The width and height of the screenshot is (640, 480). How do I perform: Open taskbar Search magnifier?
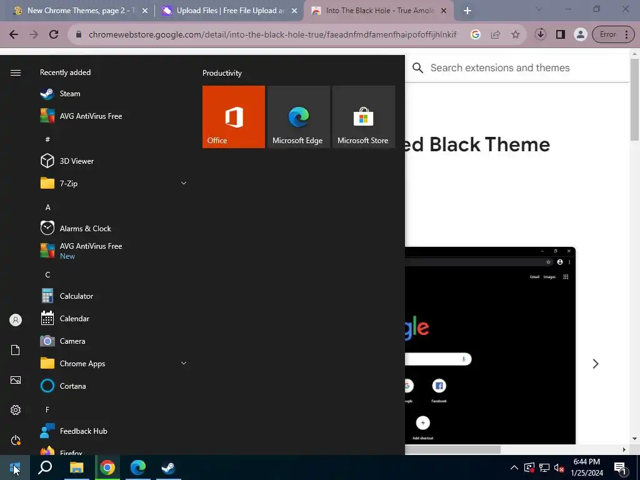coord(45,467)
